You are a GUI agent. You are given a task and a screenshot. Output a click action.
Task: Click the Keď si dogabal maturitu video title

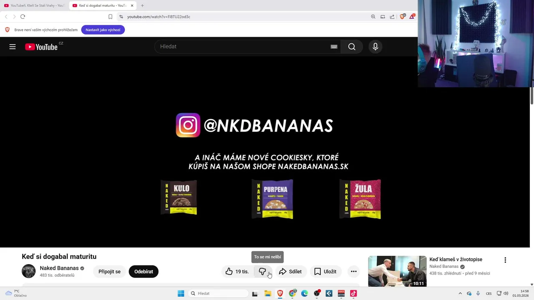(x=59, y=257)
